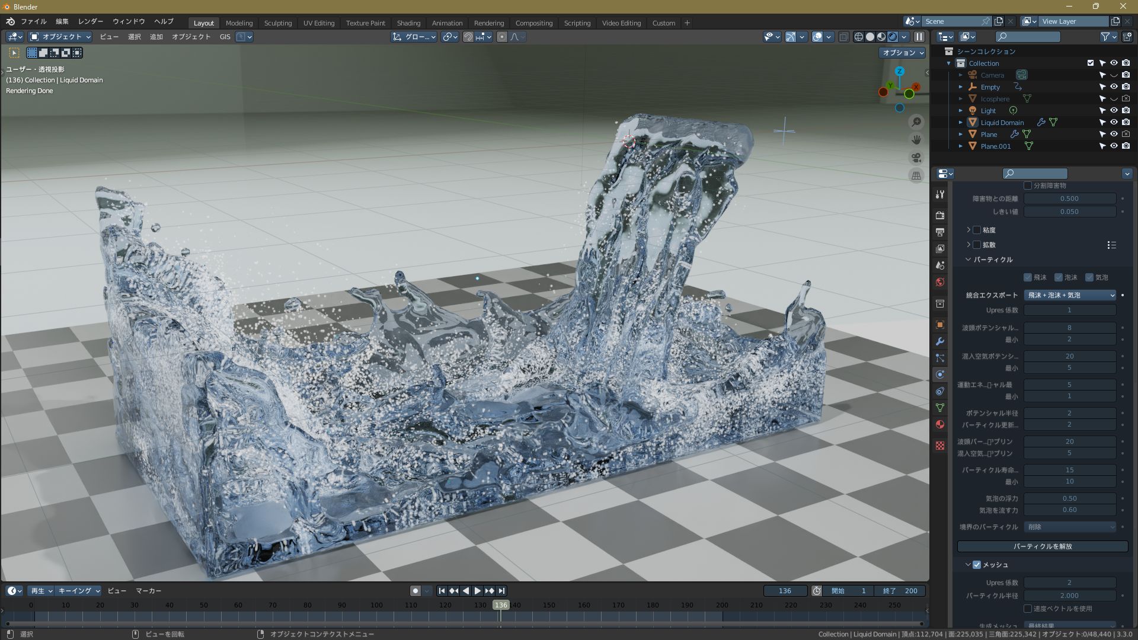Image resolution: width=1138 pixels, height=640 pixels.
Task: Switch to rendered viewport shading
Action: 893,37
